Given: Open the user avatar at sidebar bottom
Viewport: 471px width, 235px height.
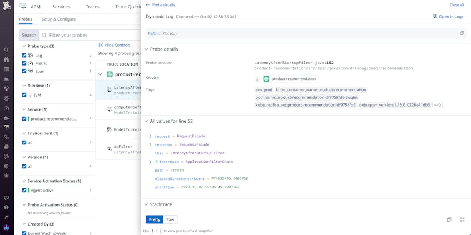Looking at the screenshot, I should point(6,227).
